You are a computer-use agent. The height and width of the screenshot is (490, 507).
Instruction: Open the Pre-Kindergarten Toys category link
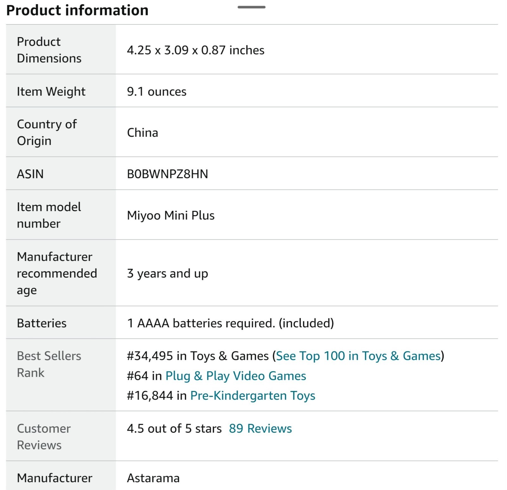(253, 396)
